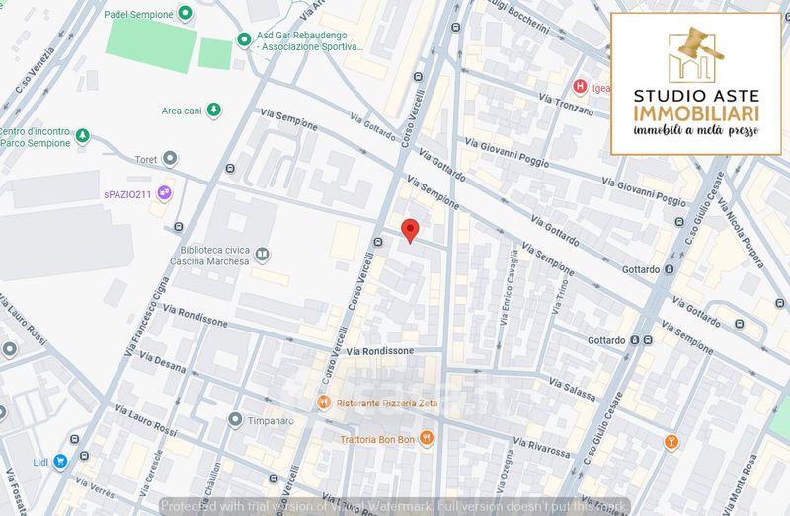Image resolution: width=790 pixels, height=516 pixels.
Task: Click the Biblioteca civica Cascina Marchesa icon
Action: coord(262,255)
